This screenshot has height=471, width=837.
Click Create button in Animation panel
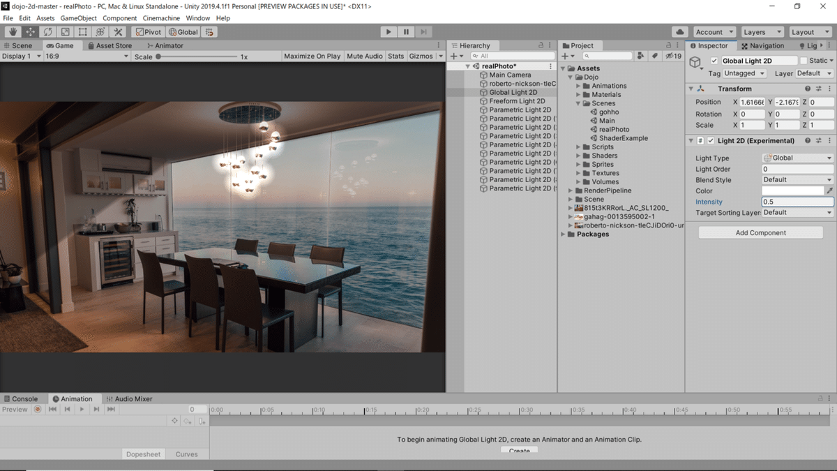tap(520, 451)
